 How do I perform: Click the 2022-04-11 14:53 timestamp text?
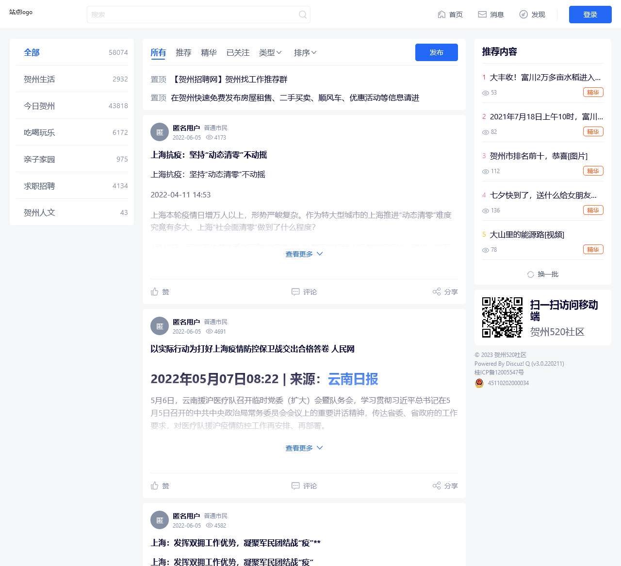[x=180, y=195]
